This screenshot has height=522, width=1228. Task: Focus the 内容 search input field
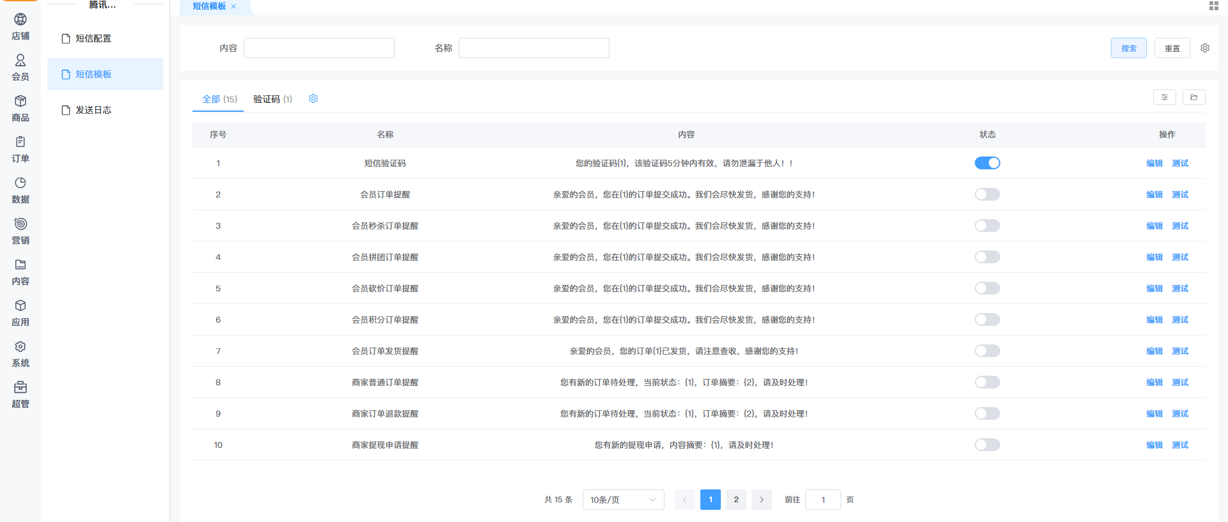[319, 48]
